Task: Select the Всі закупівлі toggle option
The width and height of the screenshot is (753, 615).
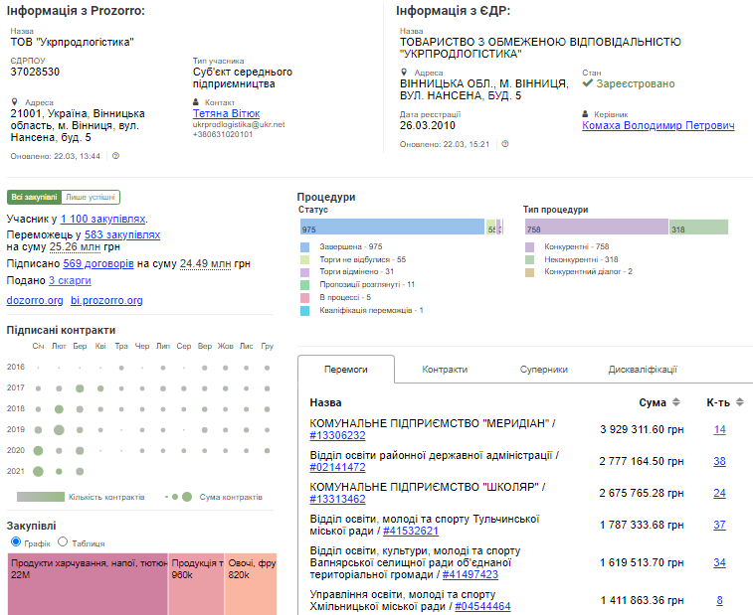Action: coord(34,197)
